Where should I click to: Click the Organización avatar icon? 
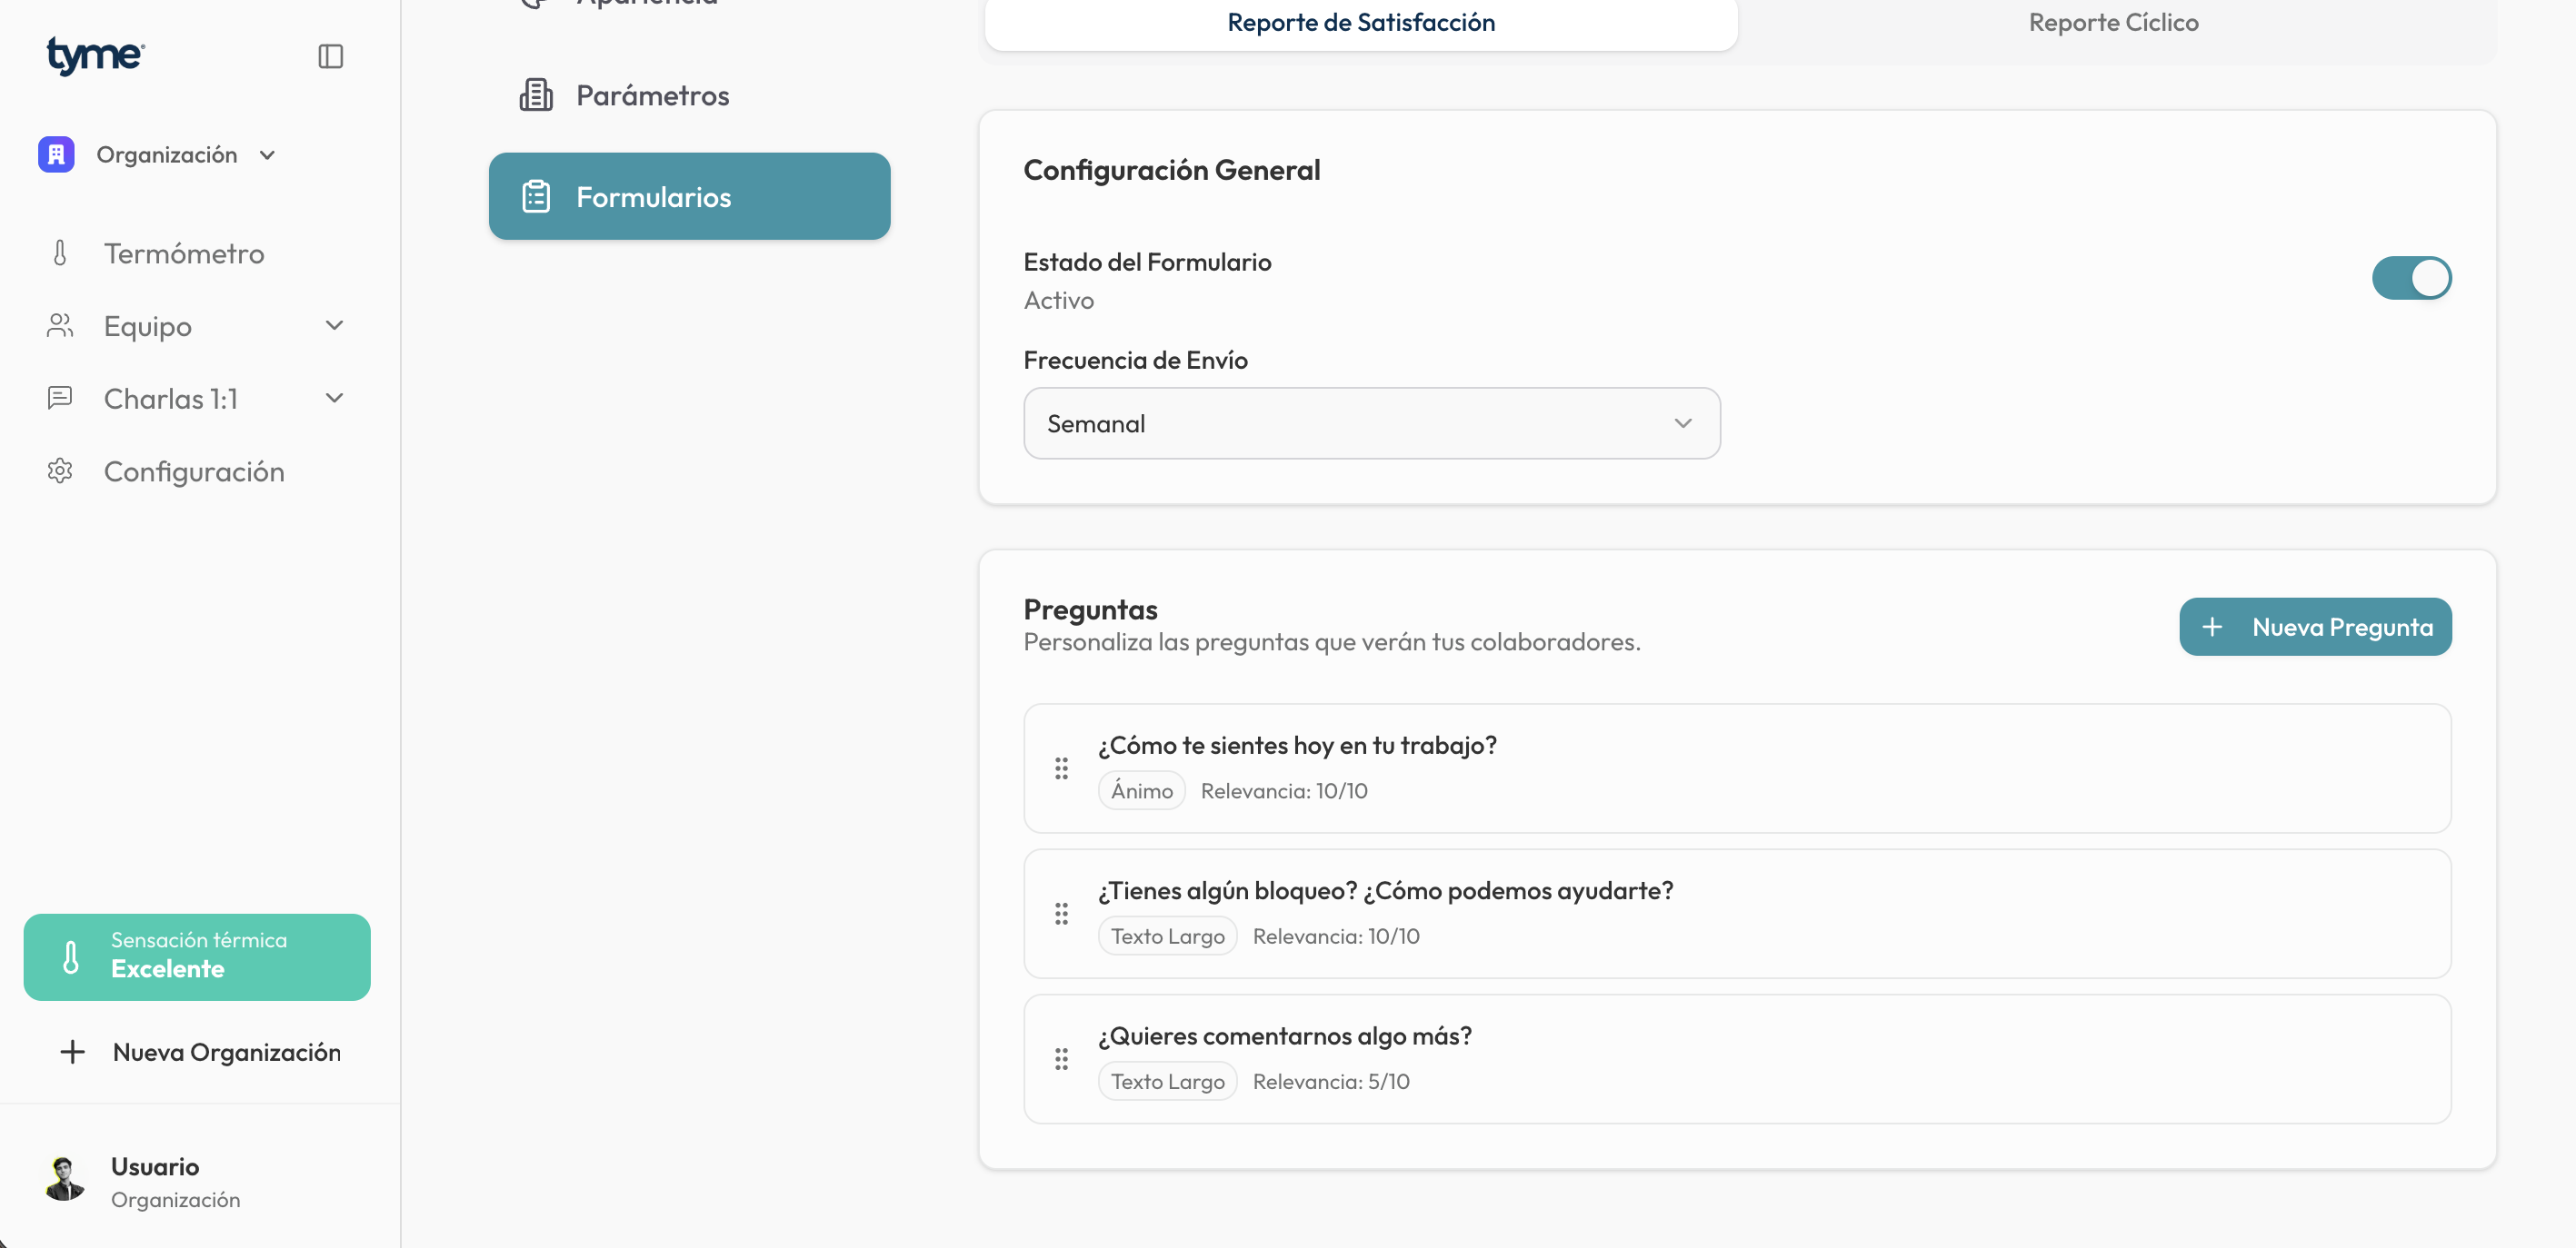click(56, 154)
